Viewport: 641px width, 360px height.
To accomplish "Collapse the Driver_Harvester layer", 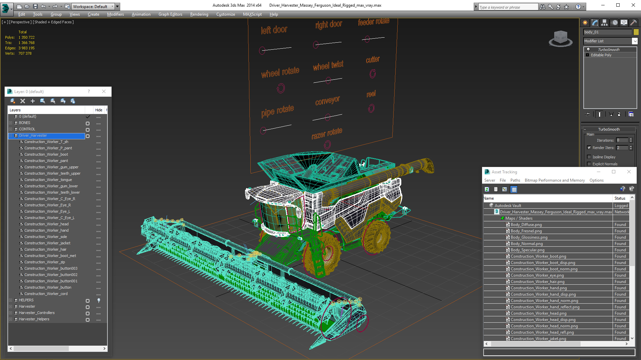I will coord(11,136).
